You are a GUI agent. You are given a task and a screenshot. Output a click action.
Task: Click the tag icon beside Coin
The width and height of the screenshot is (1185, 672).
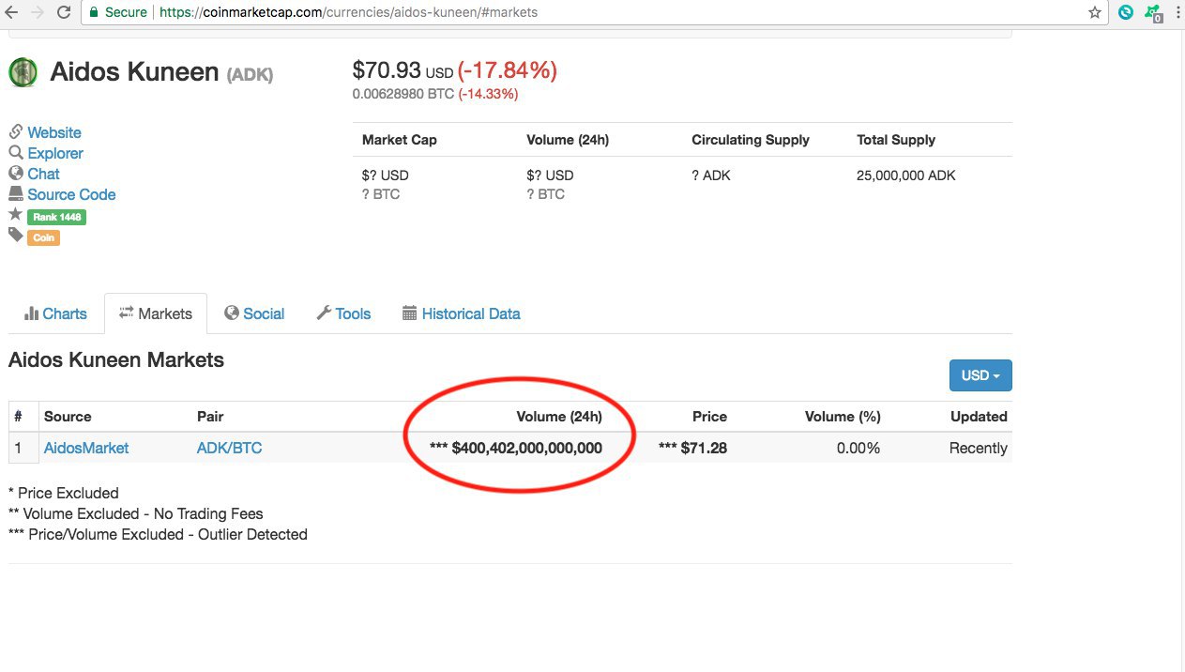[x=16, y=236]
